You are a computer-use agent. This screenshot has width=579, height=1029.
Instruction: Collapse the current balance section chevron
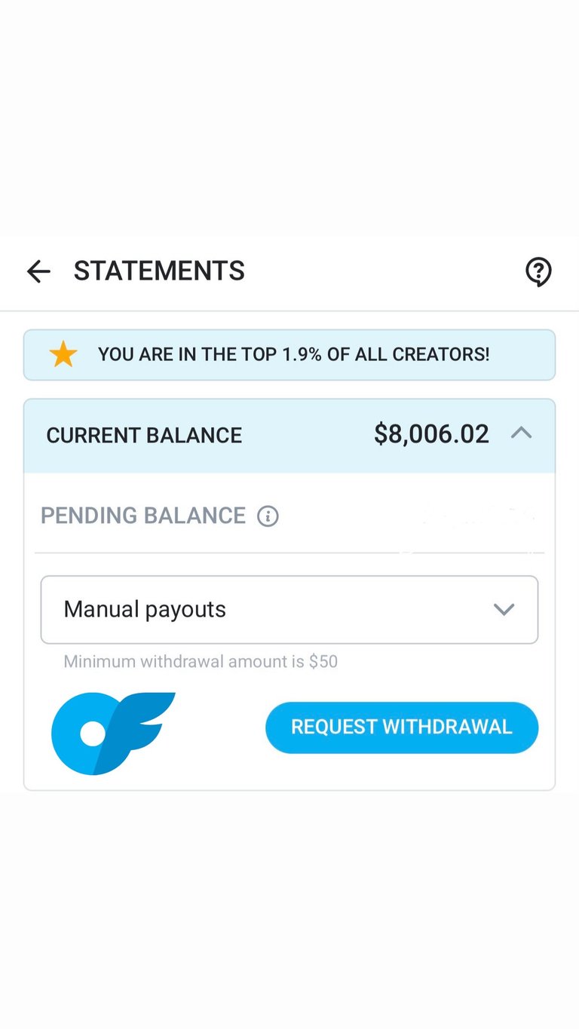tap(521, 433)
